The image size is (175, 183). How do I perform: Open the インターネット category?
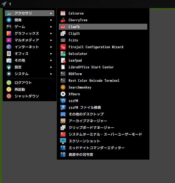coord(30,47)
